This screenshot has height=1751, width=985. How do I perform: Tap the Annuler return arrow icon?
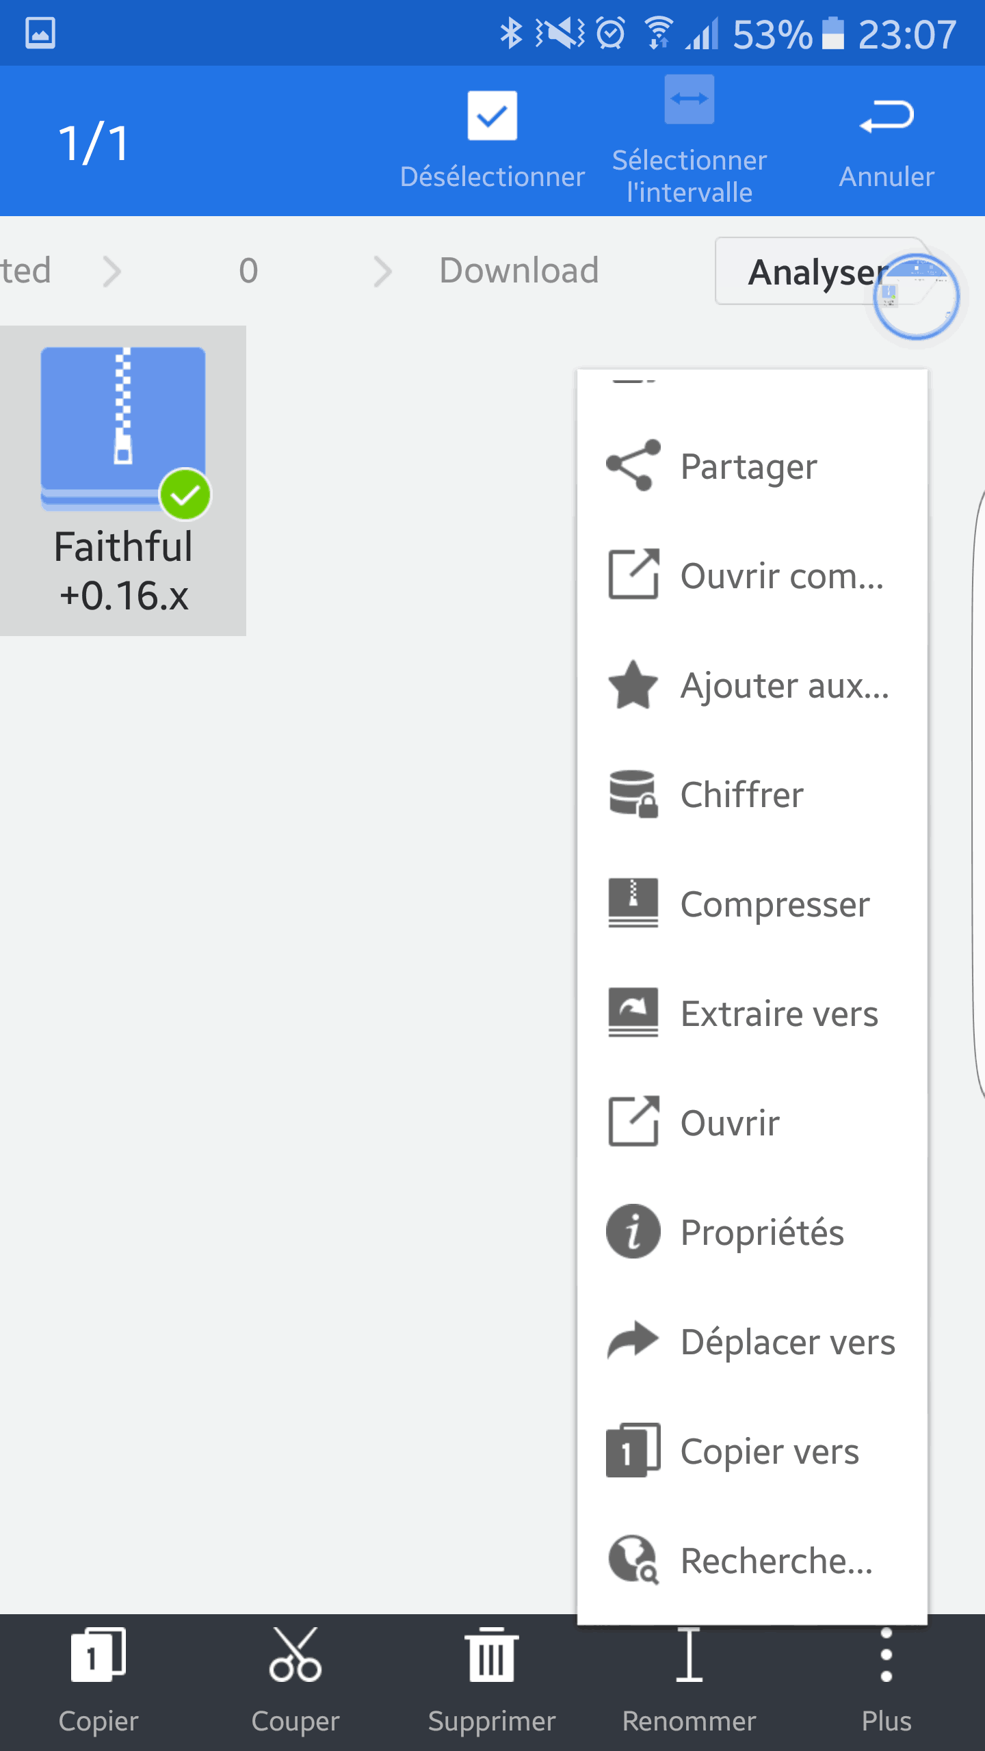tap(886, 116)
